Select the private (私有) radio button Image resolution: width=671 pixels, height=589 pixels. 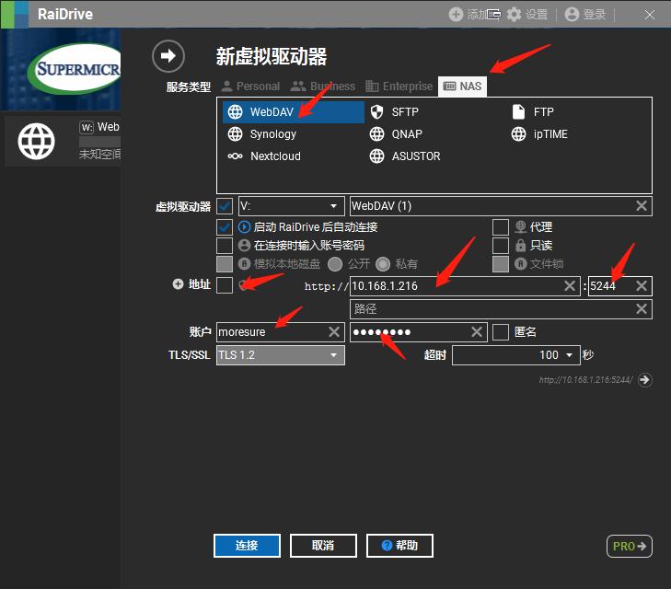[x=383, y=264]
